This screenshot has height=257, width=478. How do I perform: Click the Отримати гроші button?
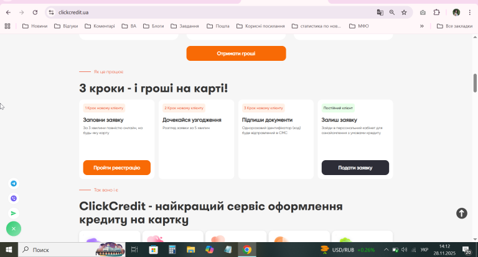(237, 53)
